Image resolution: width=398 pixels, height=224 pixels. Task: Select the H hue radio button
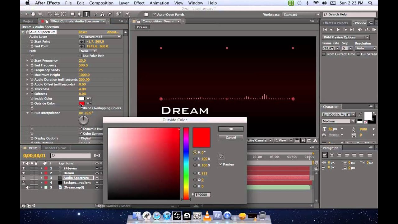(x=195, y=152)
